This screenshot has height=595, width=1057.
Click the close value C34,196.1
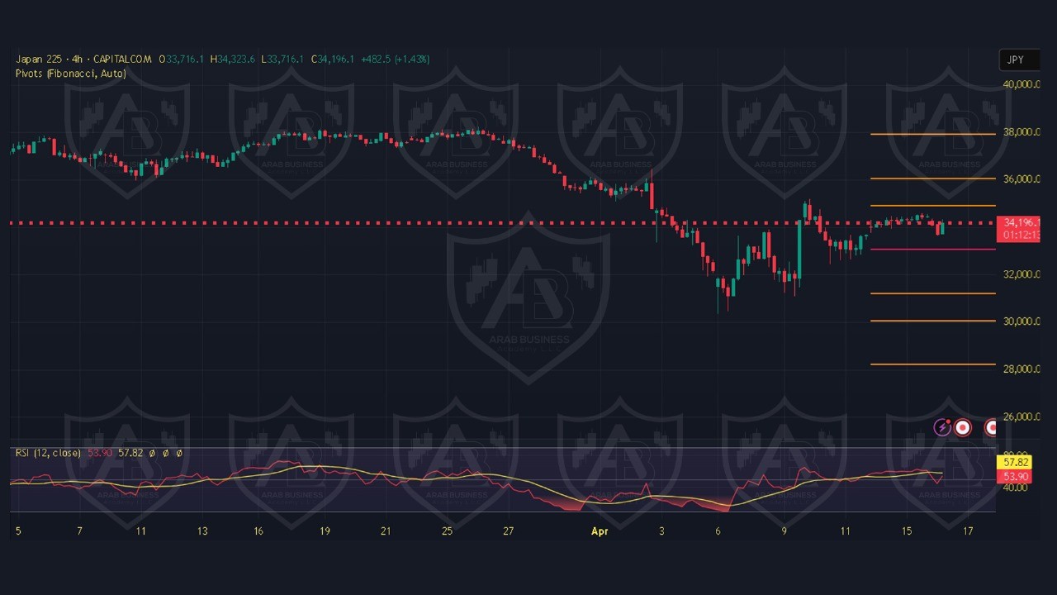333,59
